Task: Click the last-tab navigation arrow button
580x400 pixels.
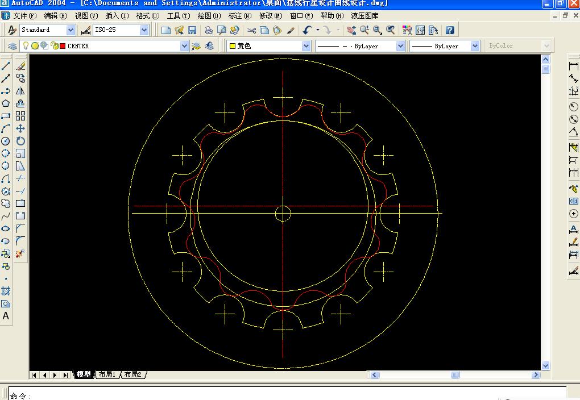Action: [x=65, y=375]
